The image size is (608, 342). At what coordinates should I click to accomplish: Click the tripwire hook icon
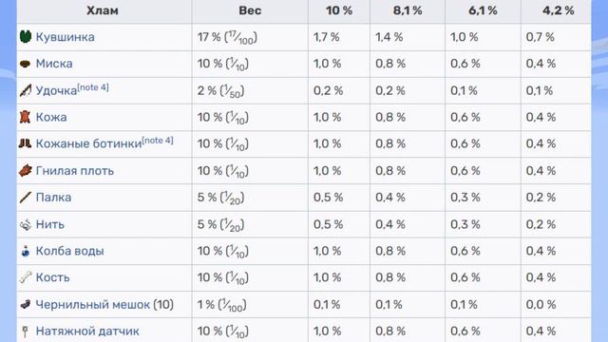point(26,332)
